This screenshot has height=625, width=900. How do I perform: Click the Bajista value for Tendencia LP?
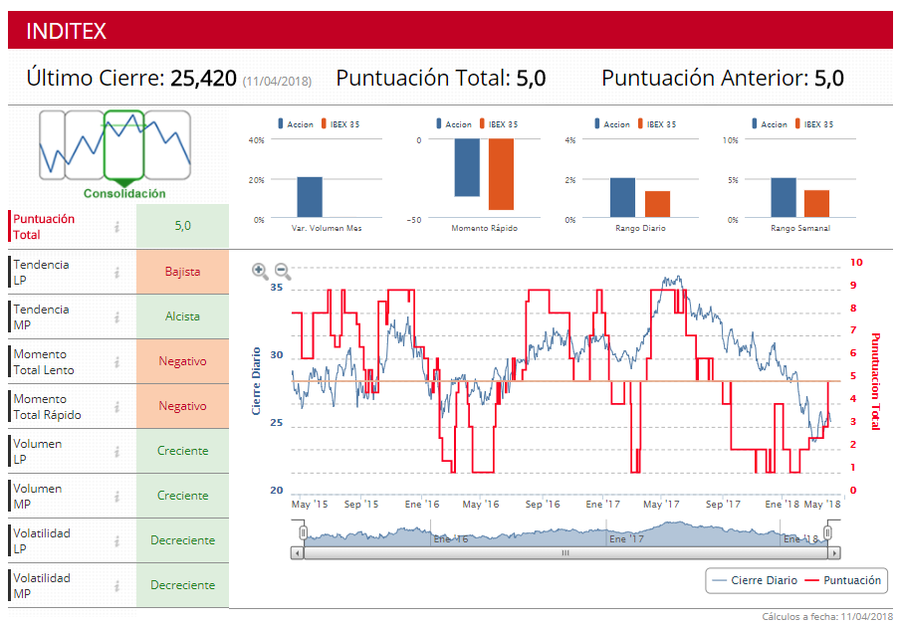(x=182, y=272)
